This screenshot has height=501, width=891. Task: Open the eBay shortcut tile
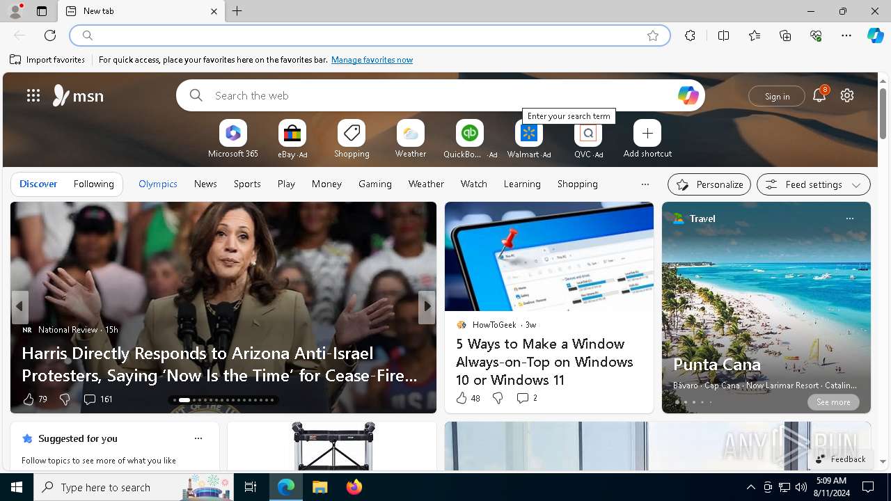point(292,139)
